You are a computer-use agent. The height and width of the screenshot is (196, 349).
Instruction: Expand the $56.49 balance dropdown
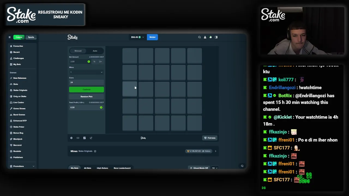click(137, 37)
